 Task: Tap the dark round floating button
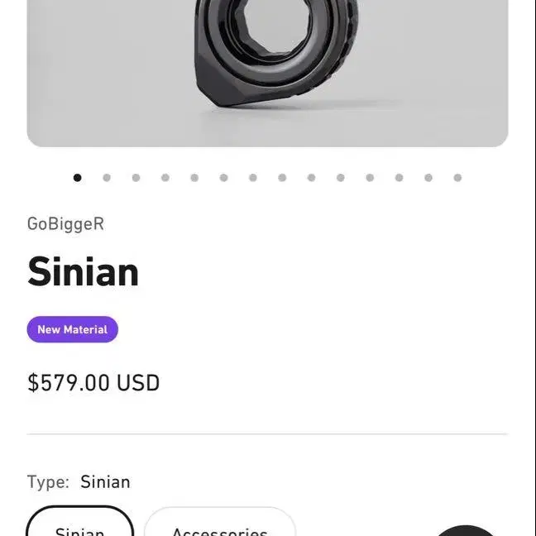tap(466, 531)
